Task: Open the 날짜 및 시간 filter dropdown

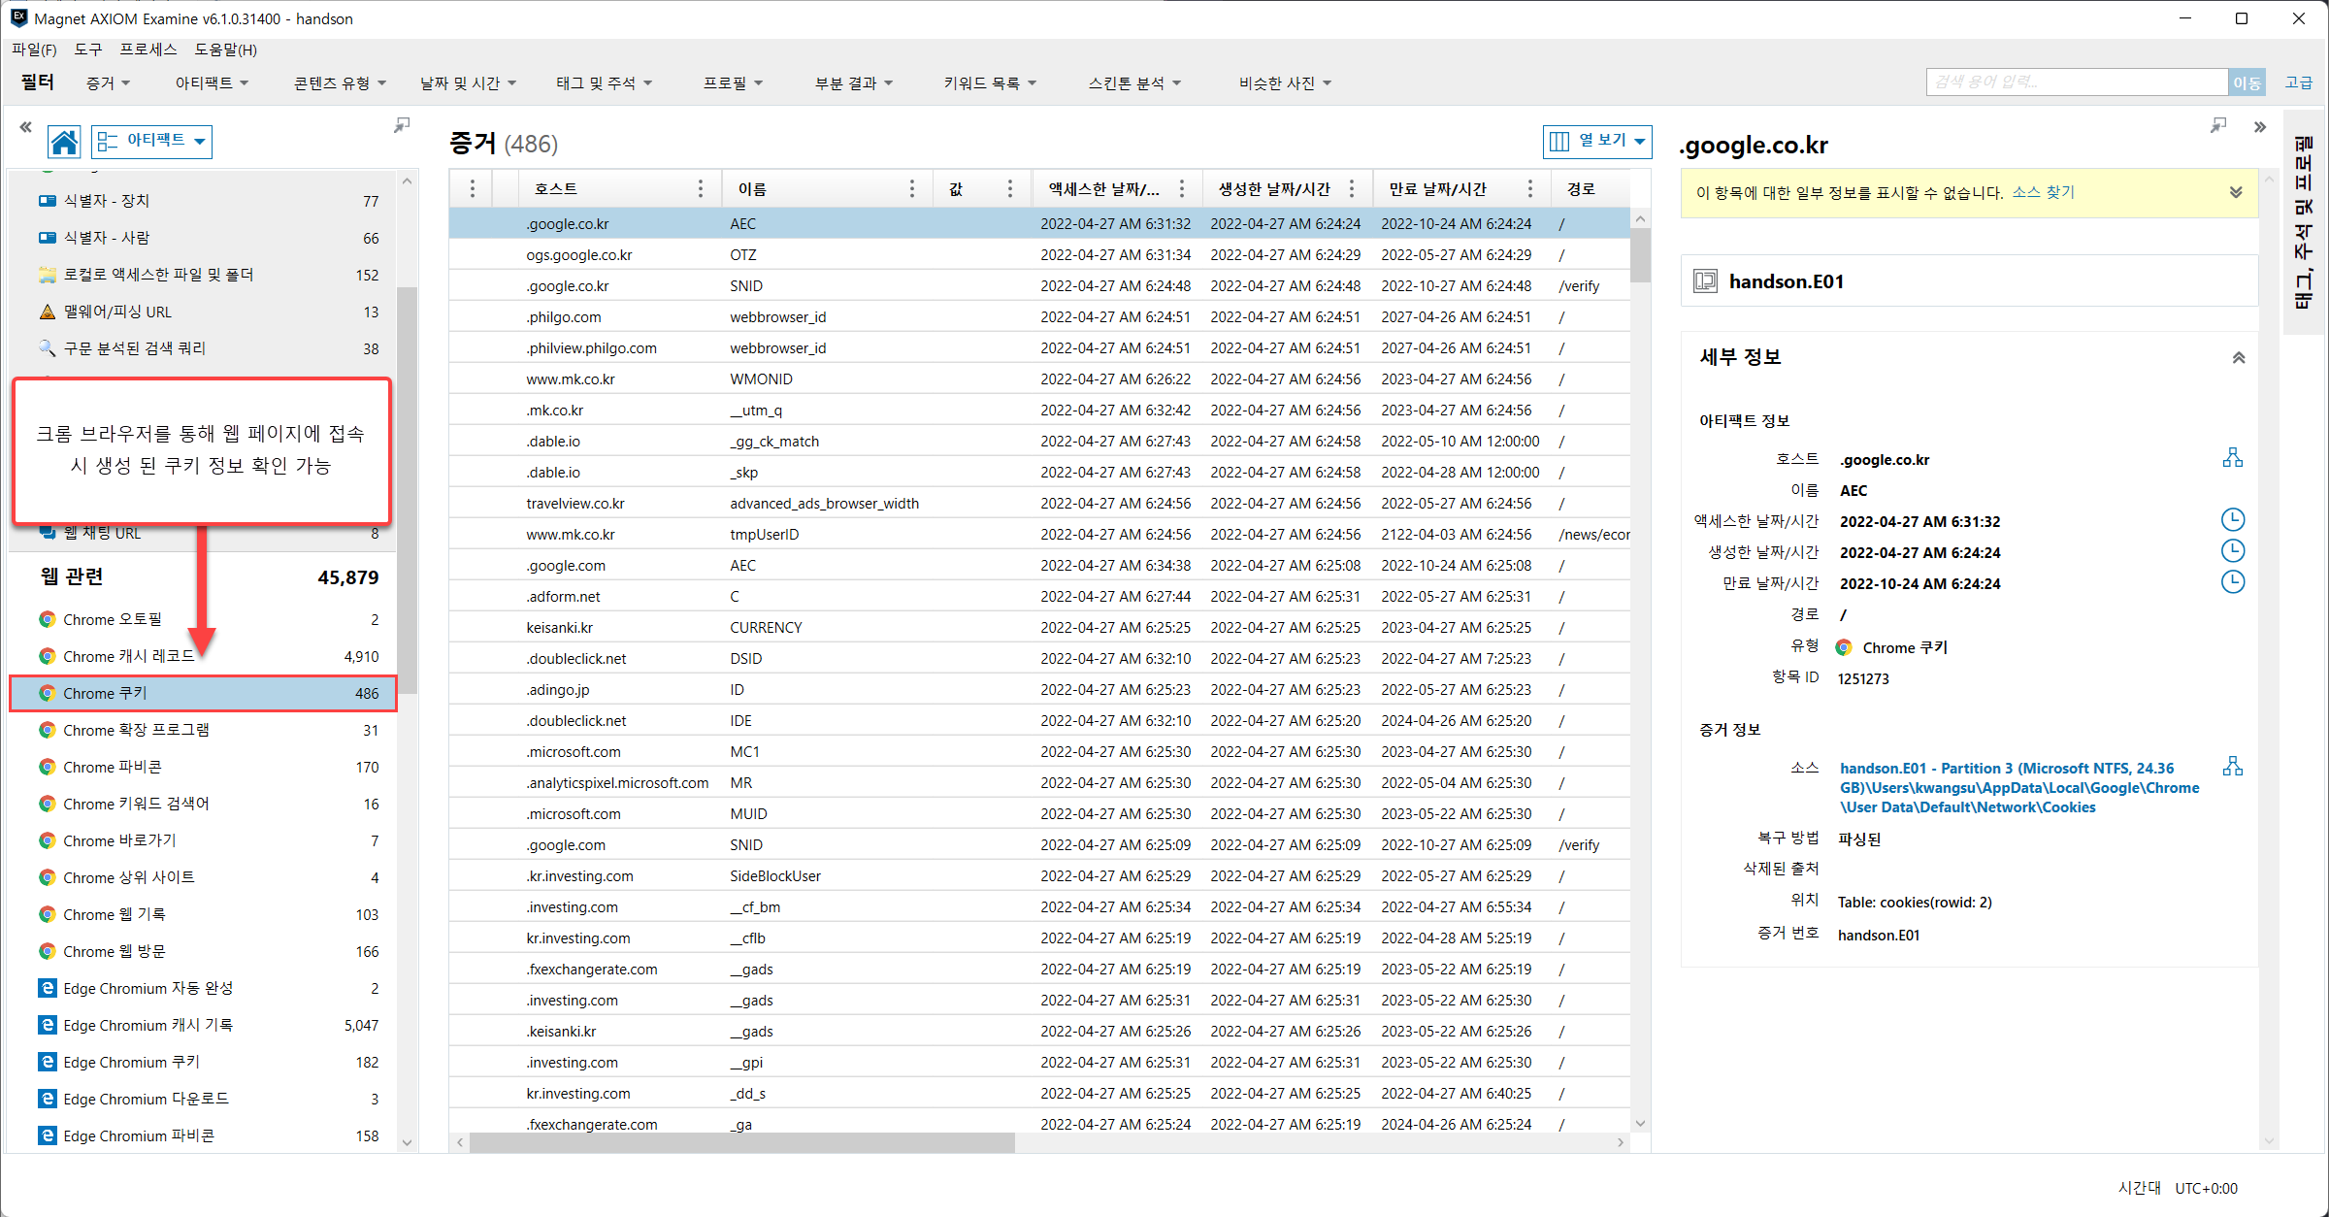Action: point(468,83)
